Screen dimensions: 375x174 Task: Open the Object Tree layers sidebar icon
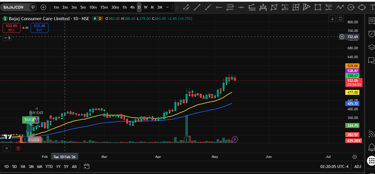pyautogui.click(x=371, y=47)
